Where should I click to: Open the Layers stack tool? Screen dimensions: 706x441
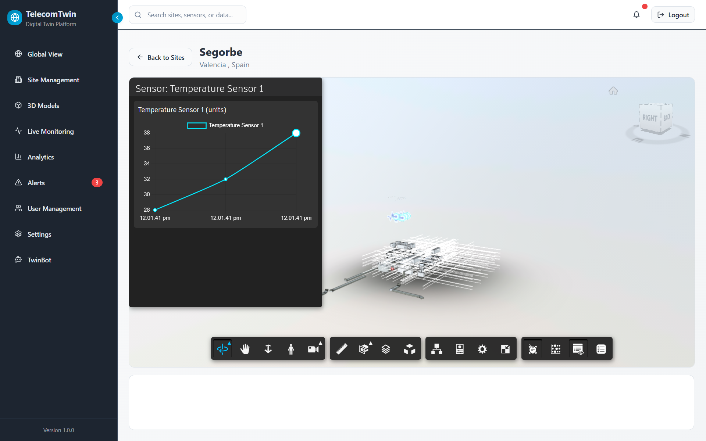(x=386, y=349)
